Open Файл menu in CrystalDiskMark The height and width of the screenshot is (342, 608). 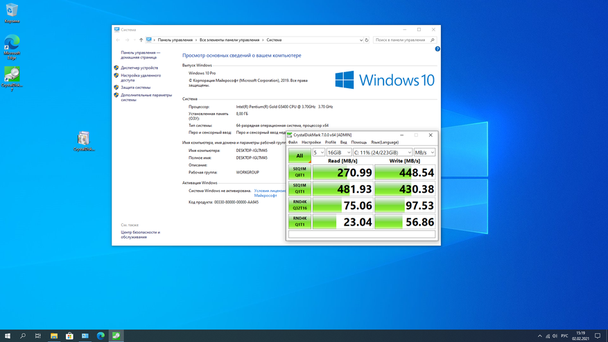(x=293, y=142)
